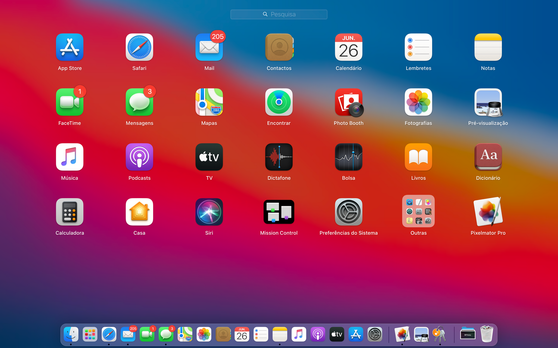Open Fotografias in the Launchpad grid
This screenshot has height=348, width=558.
tap(419, 102)
